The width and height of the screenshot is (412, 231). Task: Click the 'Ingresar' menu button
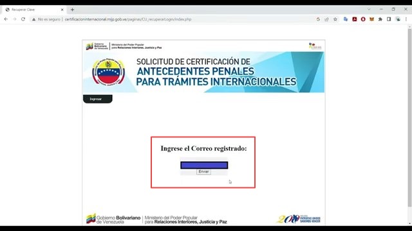(97, 99)
